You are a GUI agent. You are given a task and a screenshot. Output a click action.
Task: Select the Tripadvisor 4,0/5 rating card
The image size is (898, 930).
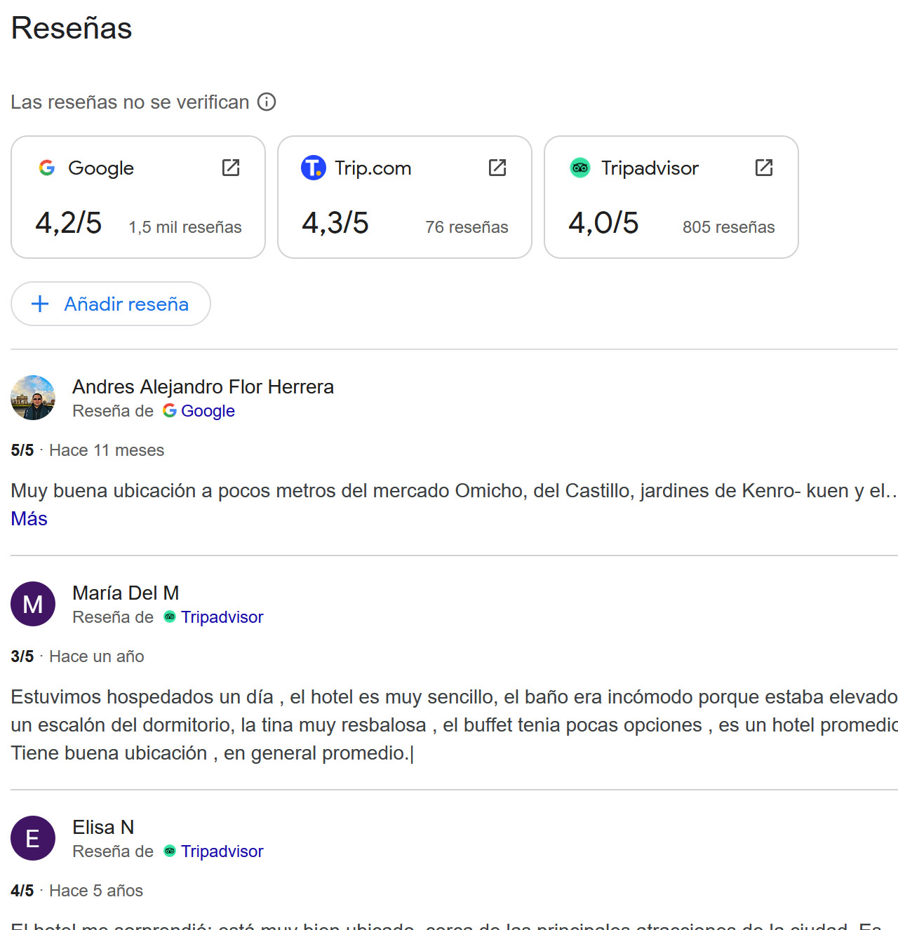[671, 210]
